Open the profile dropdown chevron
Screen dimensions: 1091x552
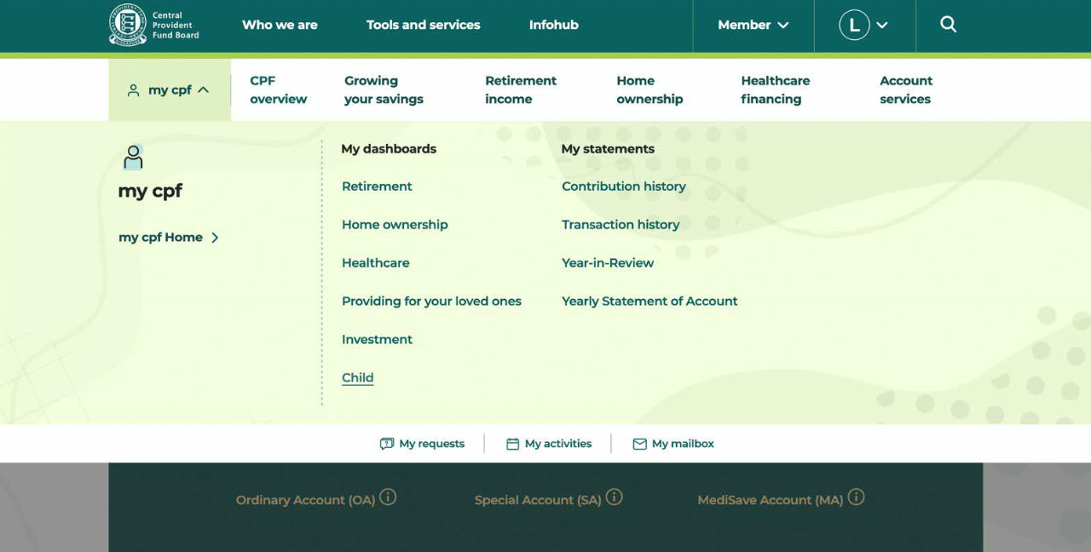pyautogui.click(x=882, y=25)
